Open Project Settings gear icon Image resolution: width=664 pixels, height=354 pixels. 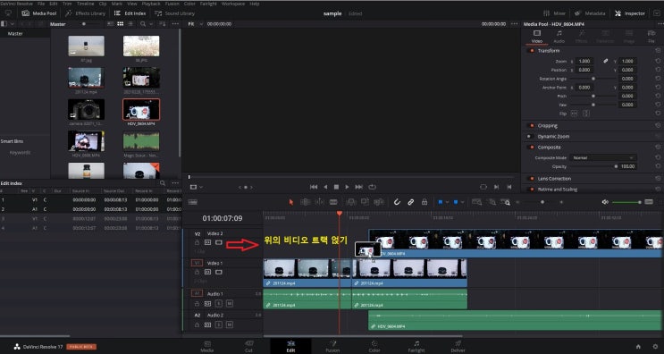(x=656, y=346)
